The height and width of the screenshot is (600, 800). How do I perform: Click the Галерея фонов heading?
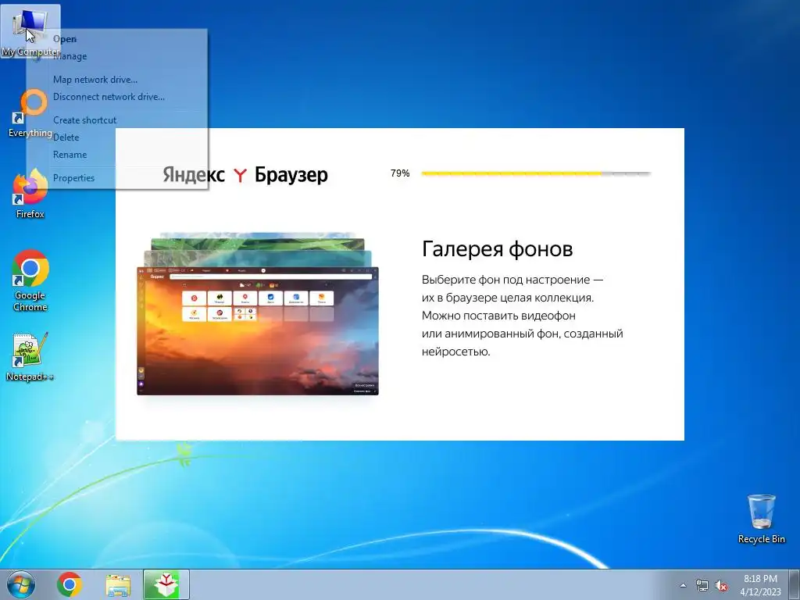(x=497, y=249)
